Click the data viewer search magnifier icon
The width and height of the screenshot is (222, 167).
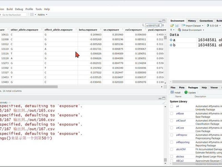point(143,25)
